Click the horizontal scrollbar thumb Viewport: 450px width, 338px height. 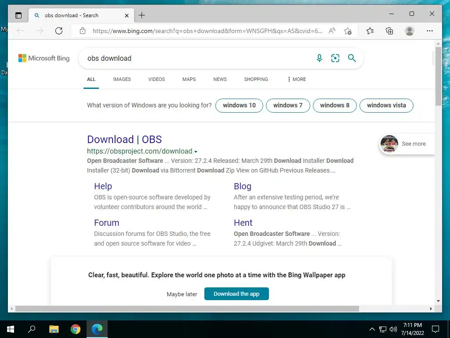coord(187,309)
